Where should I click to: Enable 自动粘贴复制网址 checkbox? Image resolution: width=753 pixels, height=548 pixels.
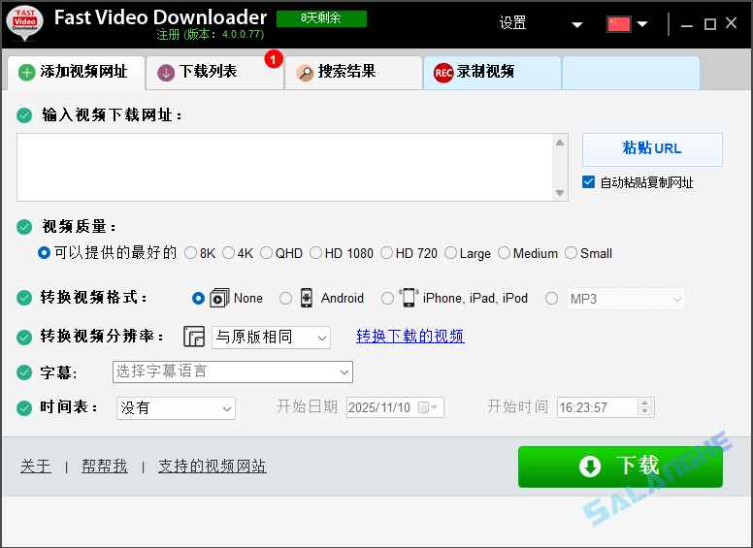pyautogui.click(x=588, y=182)
